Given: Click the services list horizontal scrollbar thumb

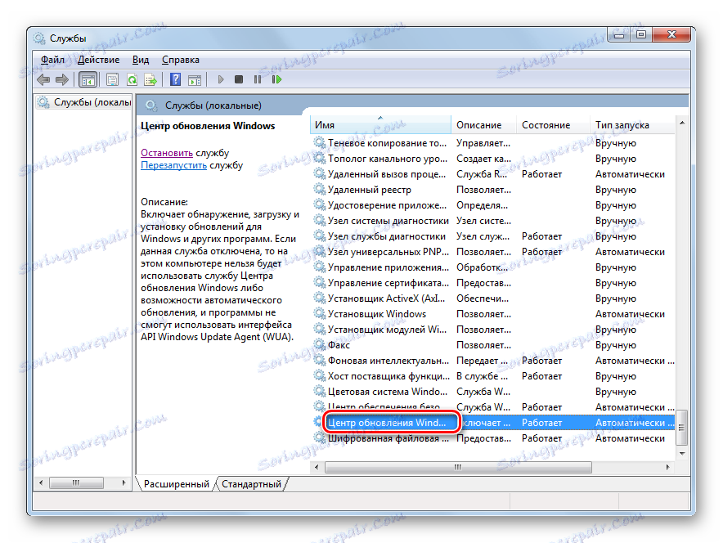Looking at the screenshot, I should click(x=458, y=468).
